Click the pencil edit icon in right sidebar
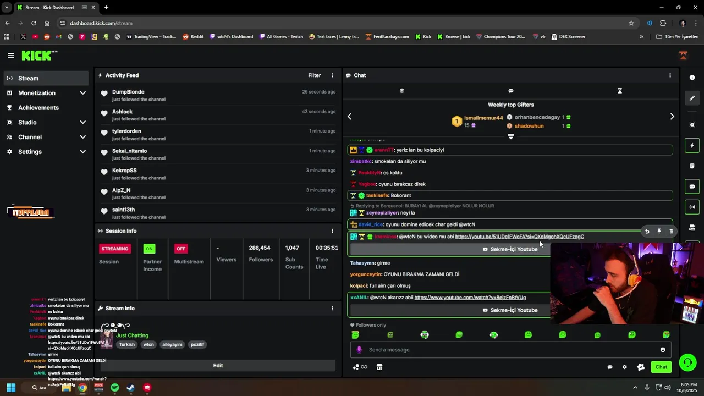Viewport: 704px width, 396px height. (692, 98)
